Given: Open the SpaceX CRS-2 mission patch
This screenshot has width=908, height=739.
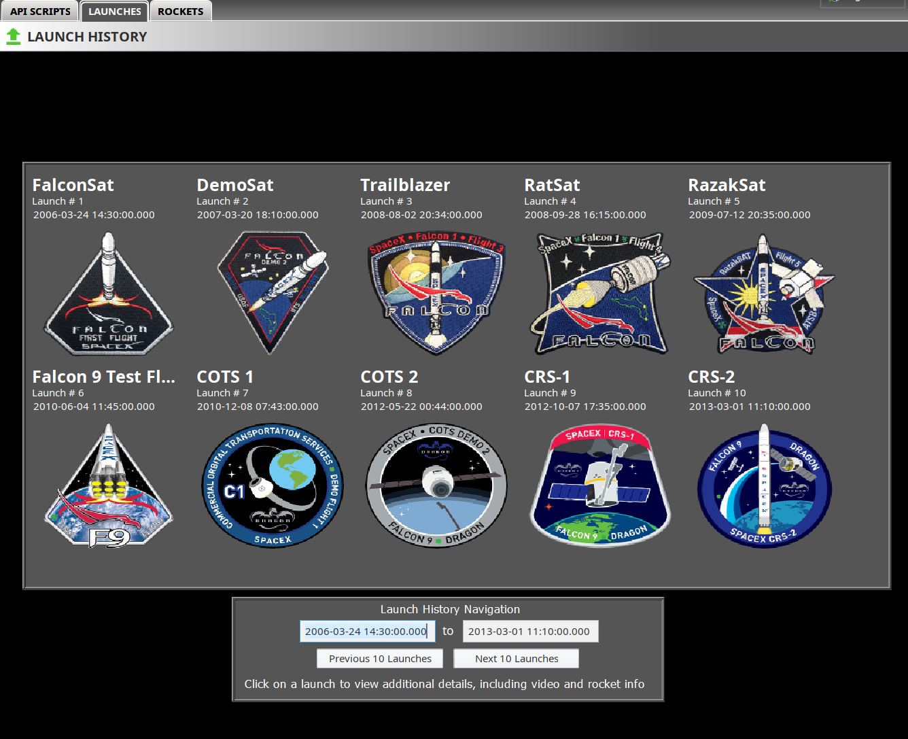Looking at the screenshot, I should [764, 485].
